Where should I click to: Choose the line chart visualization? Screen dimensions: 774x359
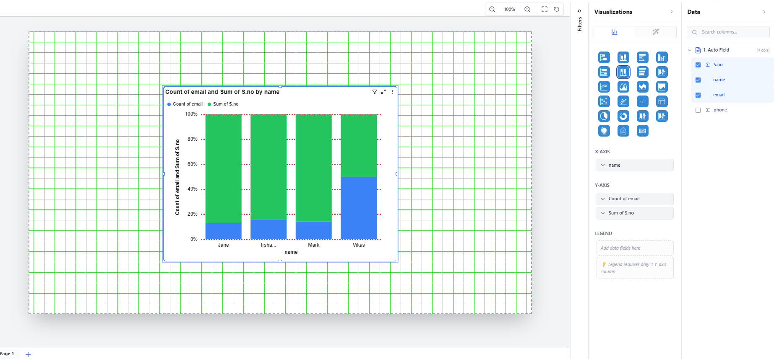(x=604, y=87)
